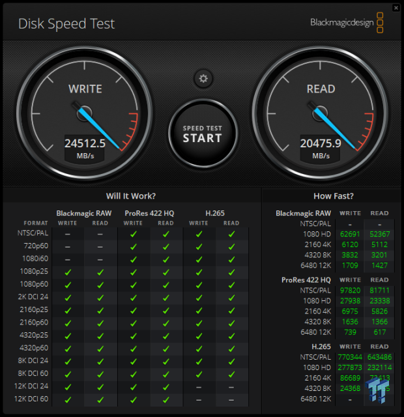Select the 1080p25 format row label
The height and width of the screenshot is (417, 404).
34,271
